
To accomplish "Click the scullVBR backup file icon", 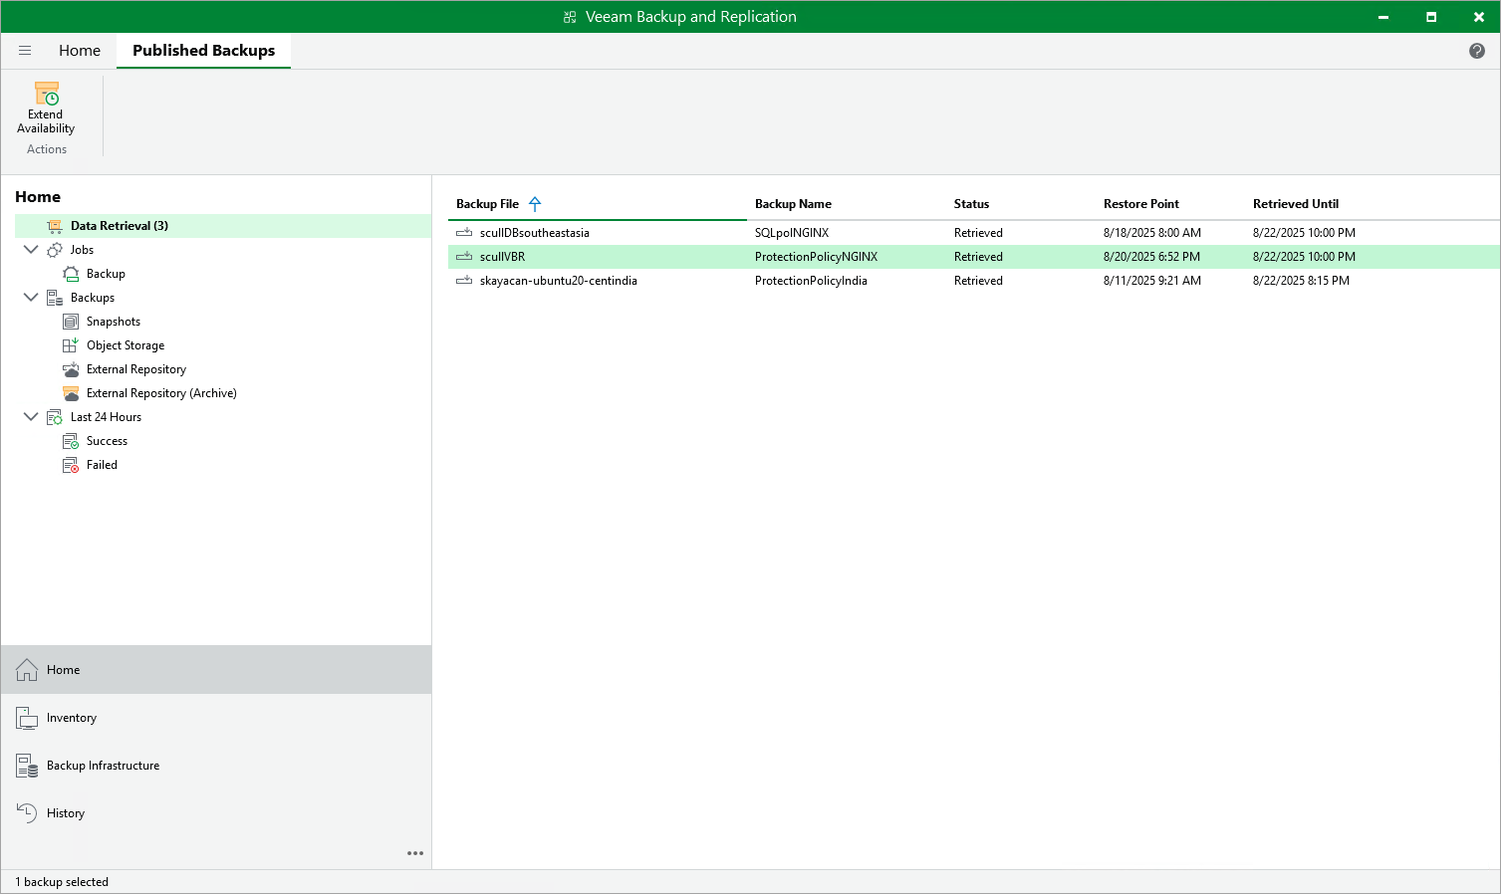I will point(464,257).
